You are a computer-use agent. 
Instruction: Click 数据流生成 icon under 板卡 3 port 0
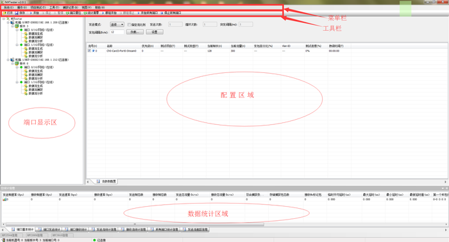point(26,34)
